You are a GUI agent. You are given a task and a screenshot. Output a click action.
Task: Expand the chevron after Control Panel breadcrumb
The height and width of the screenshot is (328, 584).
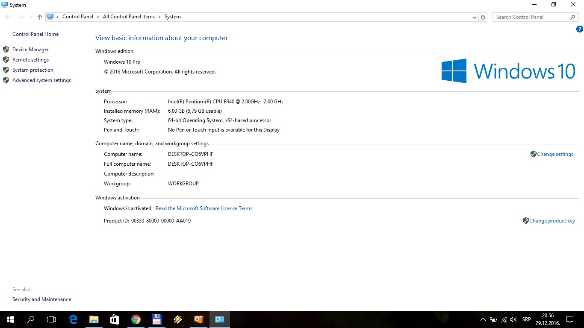(x=98, y=17)
